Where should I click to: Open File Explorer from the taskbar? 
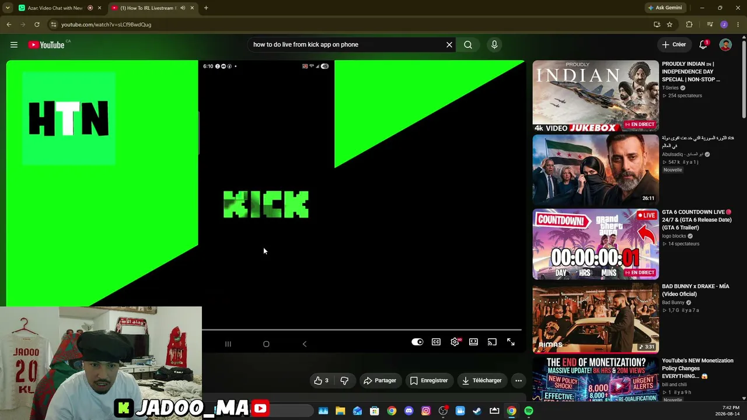point(340,411)
